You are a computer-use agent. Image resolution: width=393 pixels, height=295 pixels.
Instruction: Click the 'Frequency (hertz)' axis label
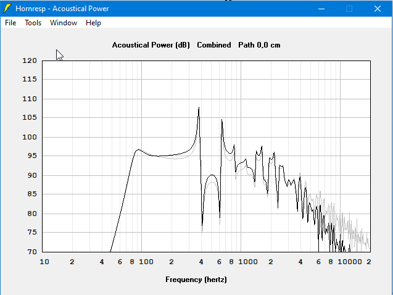click(x=196, y=280)
